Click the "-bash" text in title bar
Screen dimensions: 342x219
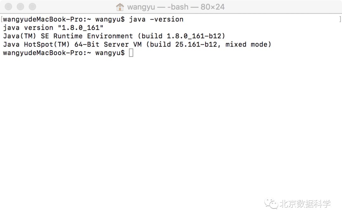point(178,7)
